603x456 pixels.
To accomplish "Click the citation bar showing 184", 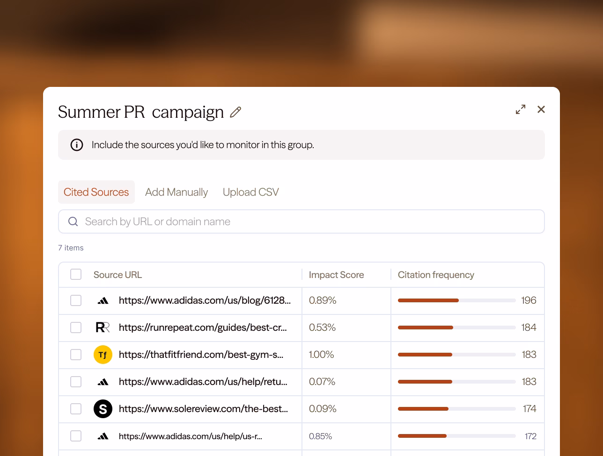I will tap(457, 328).
